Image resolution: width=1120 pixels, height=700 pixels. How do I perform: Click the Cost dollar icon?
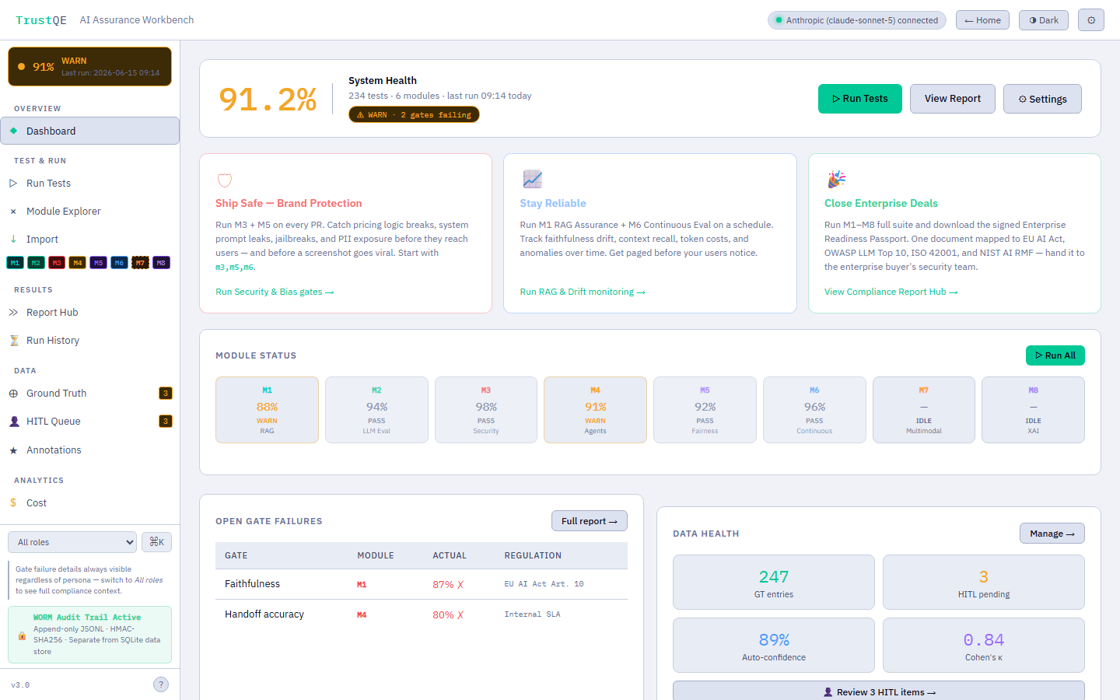tap(13, 502)
